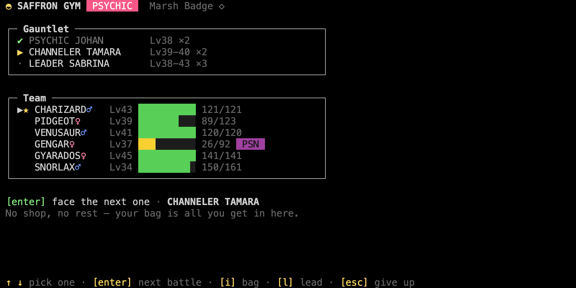This screenshot has height=288, width=576.
Task: Click the Lv39–40 ×2 text for TAMARA
Action: 179,52
